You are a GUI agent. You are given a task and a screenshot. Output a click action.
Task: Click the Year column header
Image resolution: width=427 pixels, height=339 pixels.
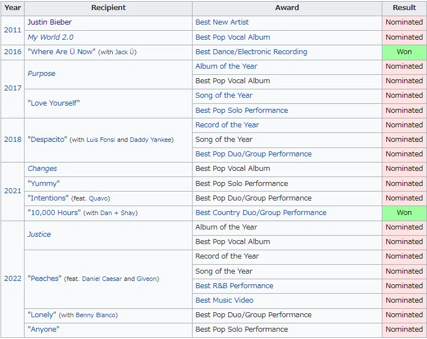(12, 8)
